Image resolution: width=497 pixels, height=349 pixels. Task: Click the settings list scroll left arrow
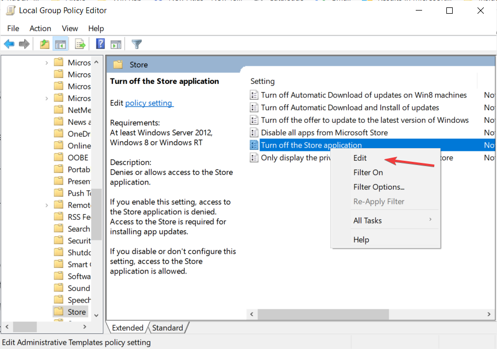[252, 314]
